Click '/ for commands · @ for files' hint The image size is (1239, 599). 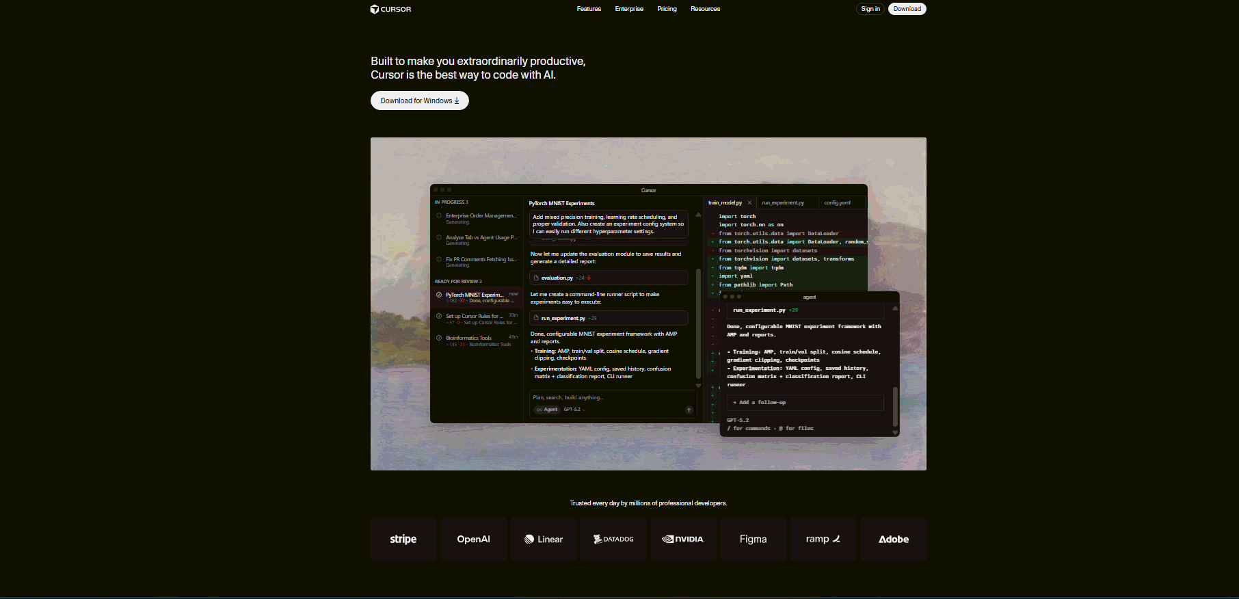pyautogui.click(x=770, y=428)
